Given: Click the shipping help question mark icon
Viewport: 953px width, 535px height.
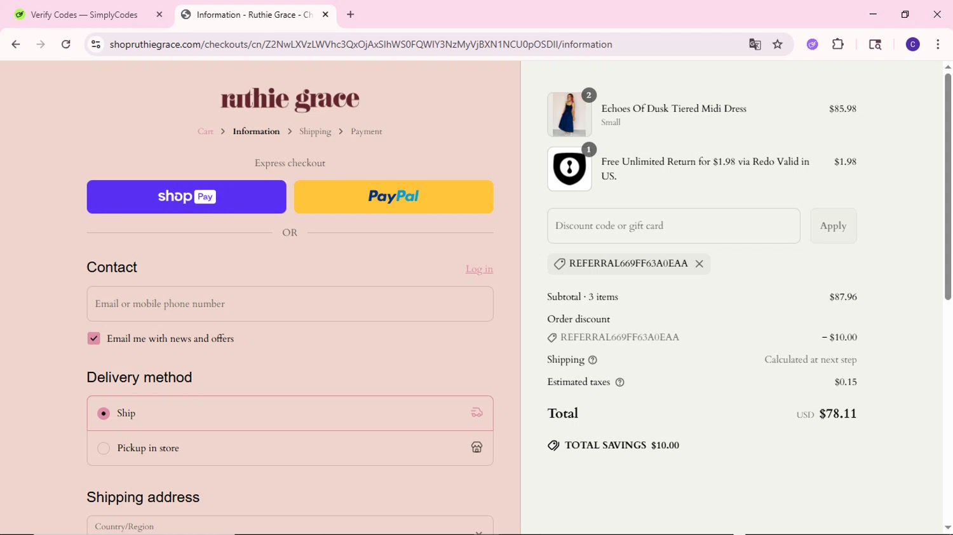Looking at the screenshot, I should click(593, 360).
